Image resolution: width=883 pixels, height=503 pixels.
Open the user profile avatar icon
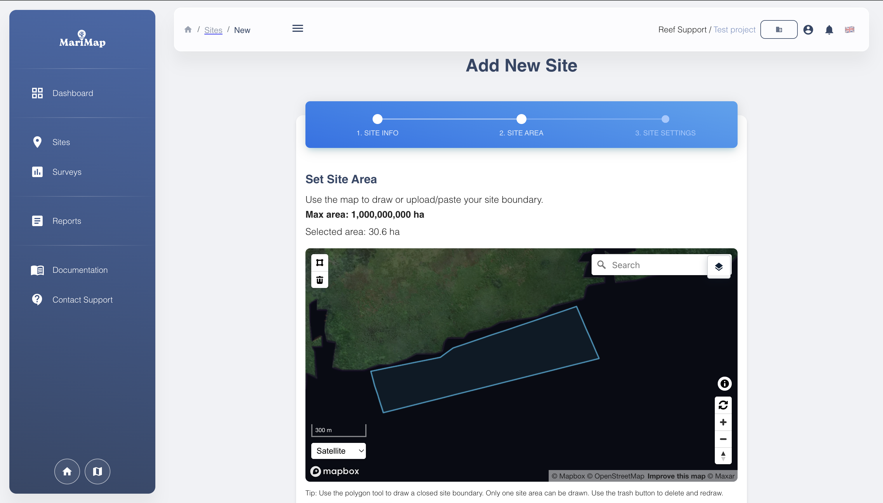808,30
